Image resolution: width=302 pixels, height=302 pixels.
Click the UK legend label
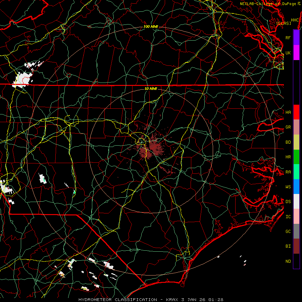tap(288, 53)
